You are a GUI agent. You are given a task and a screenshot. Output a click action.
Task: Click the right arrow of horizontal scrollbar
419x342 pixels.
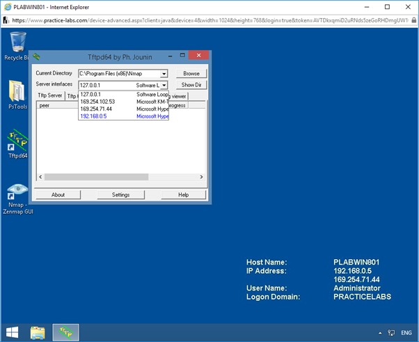tap(201, 177)
